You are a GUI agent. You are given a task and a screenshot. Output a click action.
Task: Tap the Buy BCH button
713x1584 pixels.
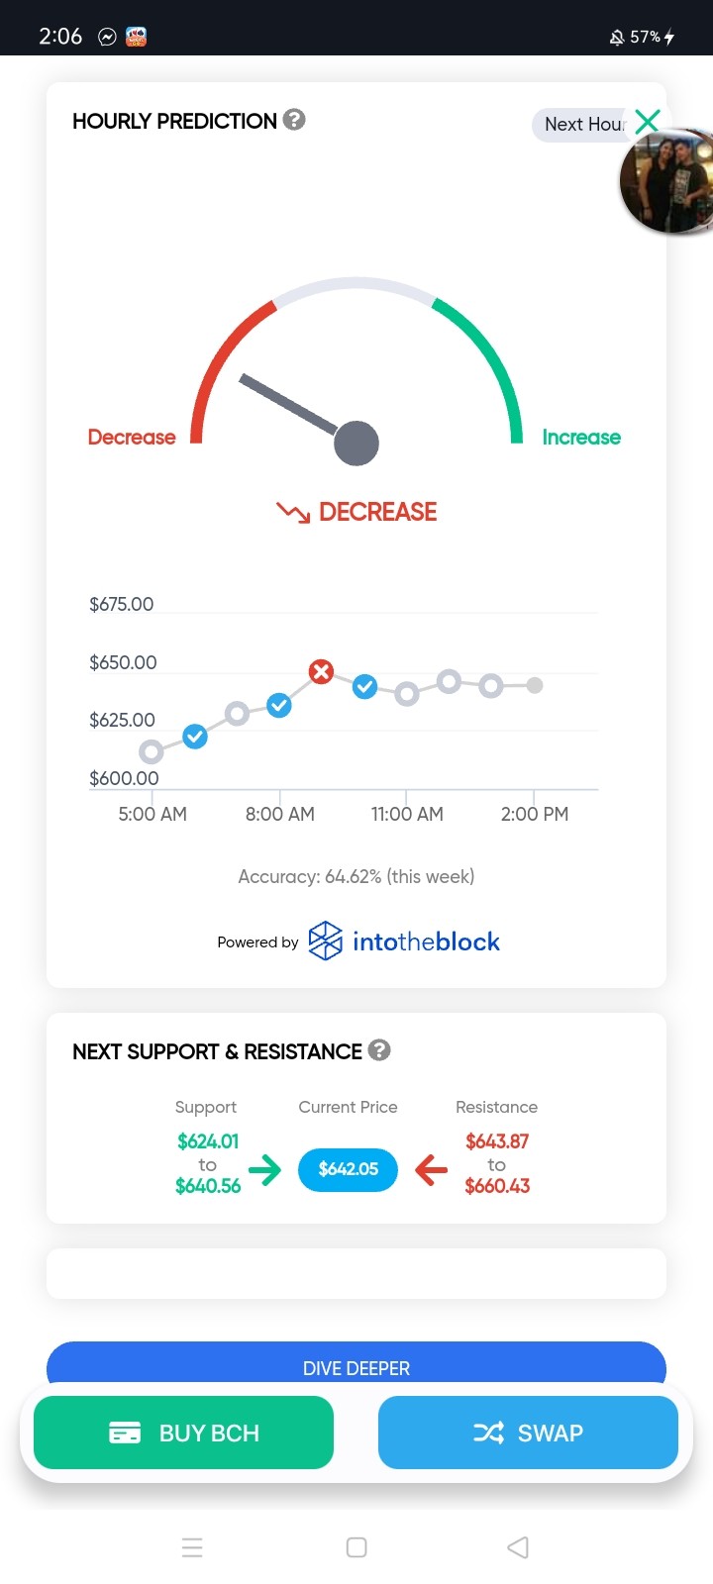point(183,1433)
